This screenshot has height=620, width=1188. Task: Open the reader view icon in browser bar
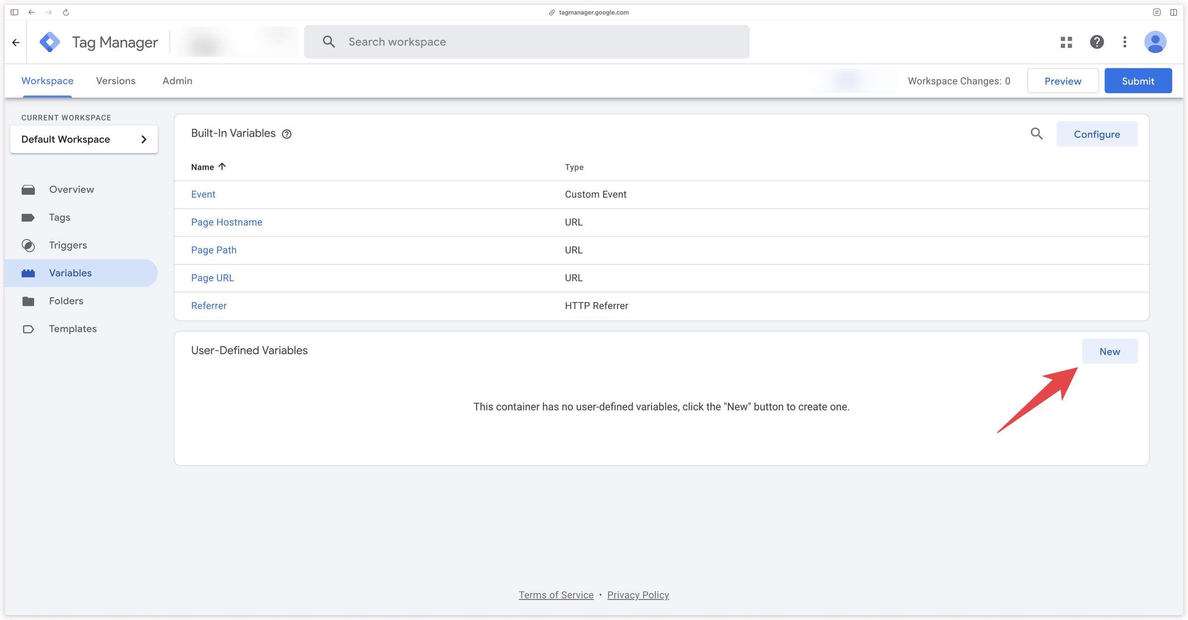tap(1156, 12)
